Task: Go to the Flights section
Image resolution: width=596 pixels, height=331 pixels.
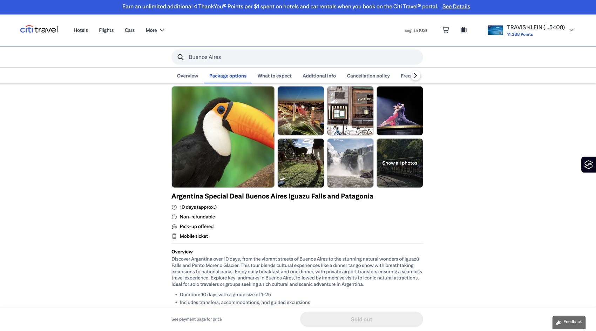Action: point(106,30)
